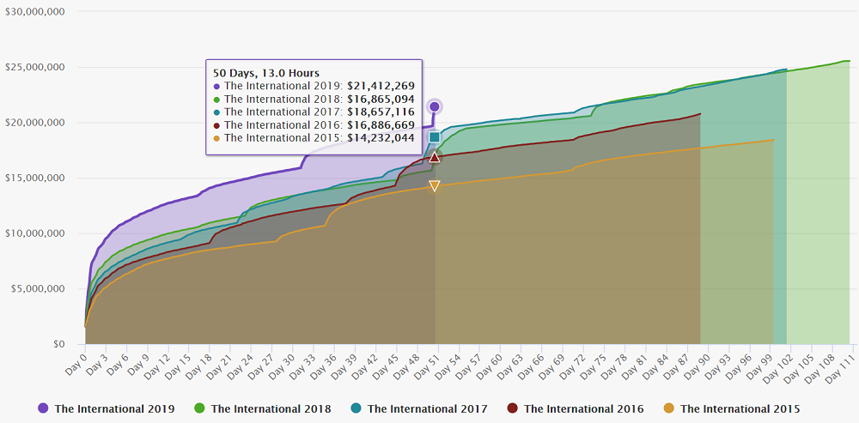Click the $5,000,000 y-axis label
This screenshot has height=423, width=859.
point(38,289)
